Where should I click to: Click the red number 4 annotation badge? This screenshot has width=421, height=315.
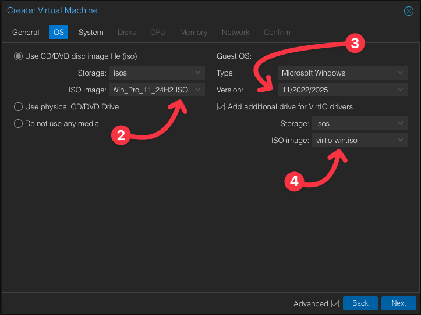[x=294, y=181]
